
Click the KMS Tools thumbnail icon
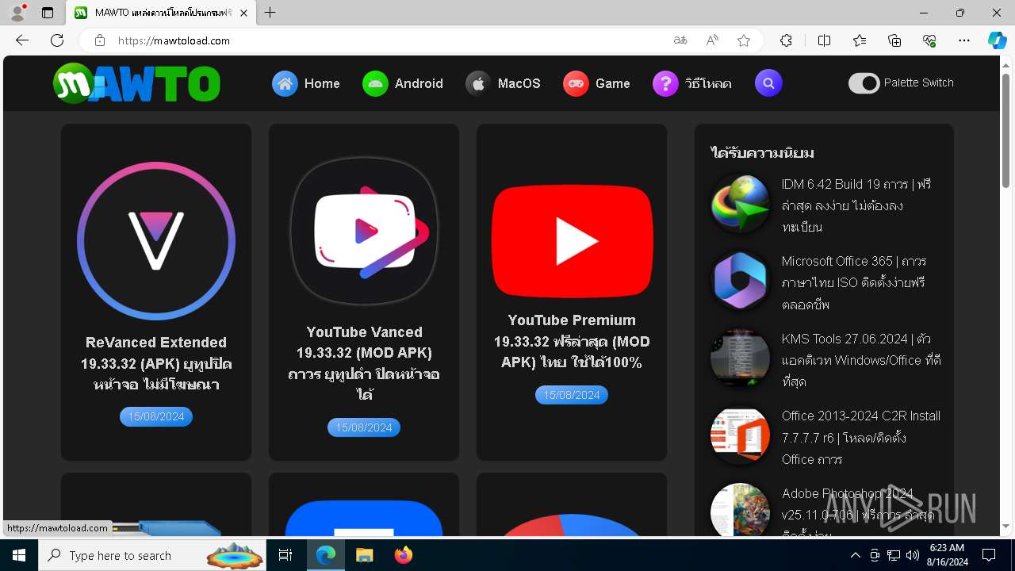click(x=740, y=358)
